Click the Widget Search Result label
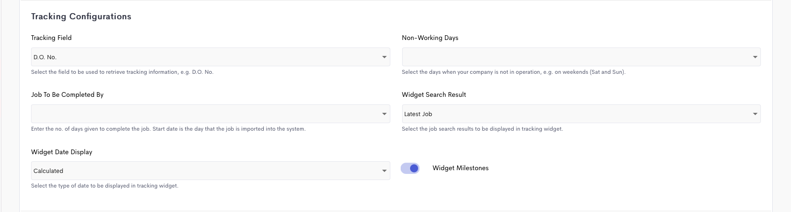Image resolution: width=791 pixels, height=212 pixels. click(434, 94)
